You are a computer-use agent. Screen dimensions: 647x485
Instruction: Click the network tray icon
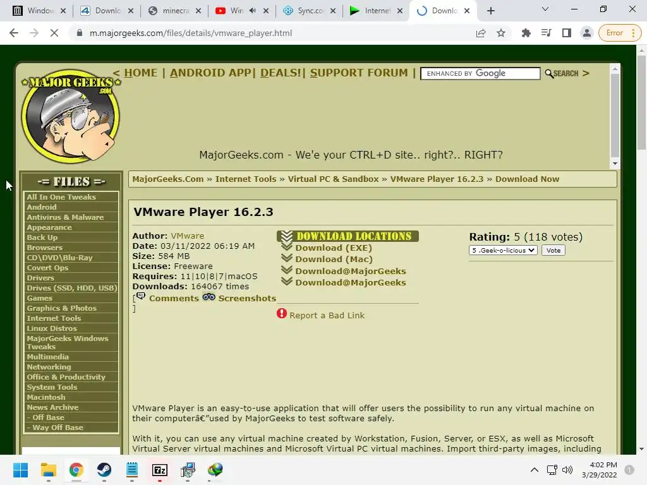552,470
